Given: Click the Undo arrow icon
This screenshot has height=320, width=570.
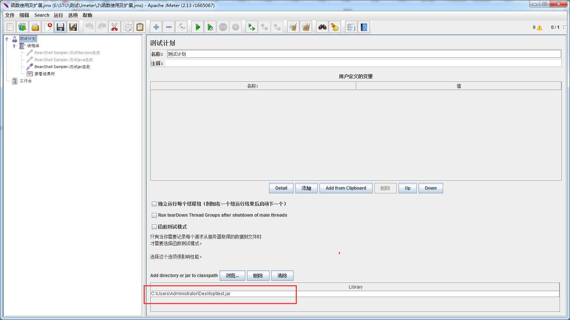Looking at the screenshot, I should (x=89, y=27).
